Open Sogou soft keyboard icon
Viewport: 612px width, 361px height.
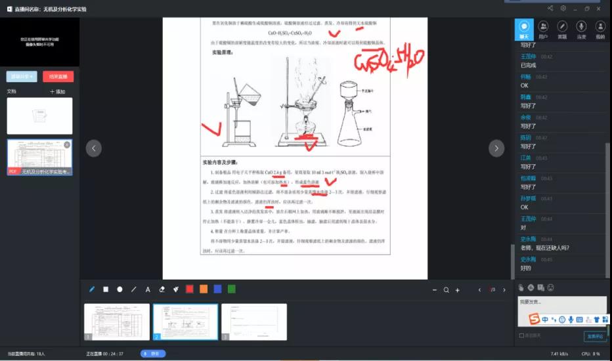point(580,320)
